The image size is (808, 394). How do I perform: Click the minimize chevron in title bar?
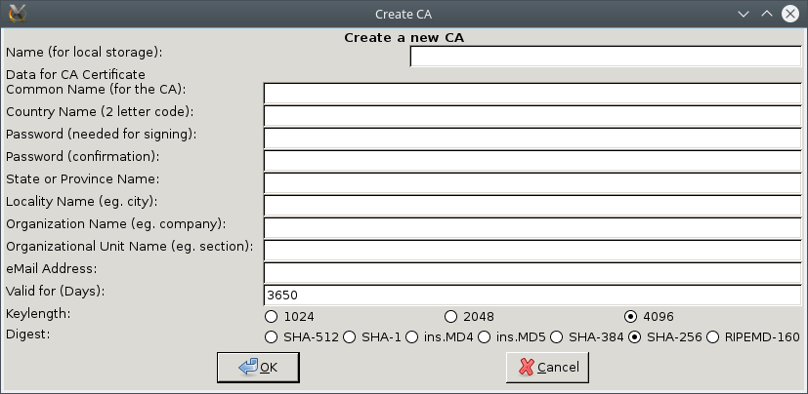pyautogui.click(x=744, y=14)
